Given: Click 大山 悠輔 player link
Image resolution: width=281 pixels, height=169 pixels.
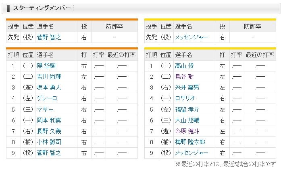Looking at the screenshot, I should point(187,120).
